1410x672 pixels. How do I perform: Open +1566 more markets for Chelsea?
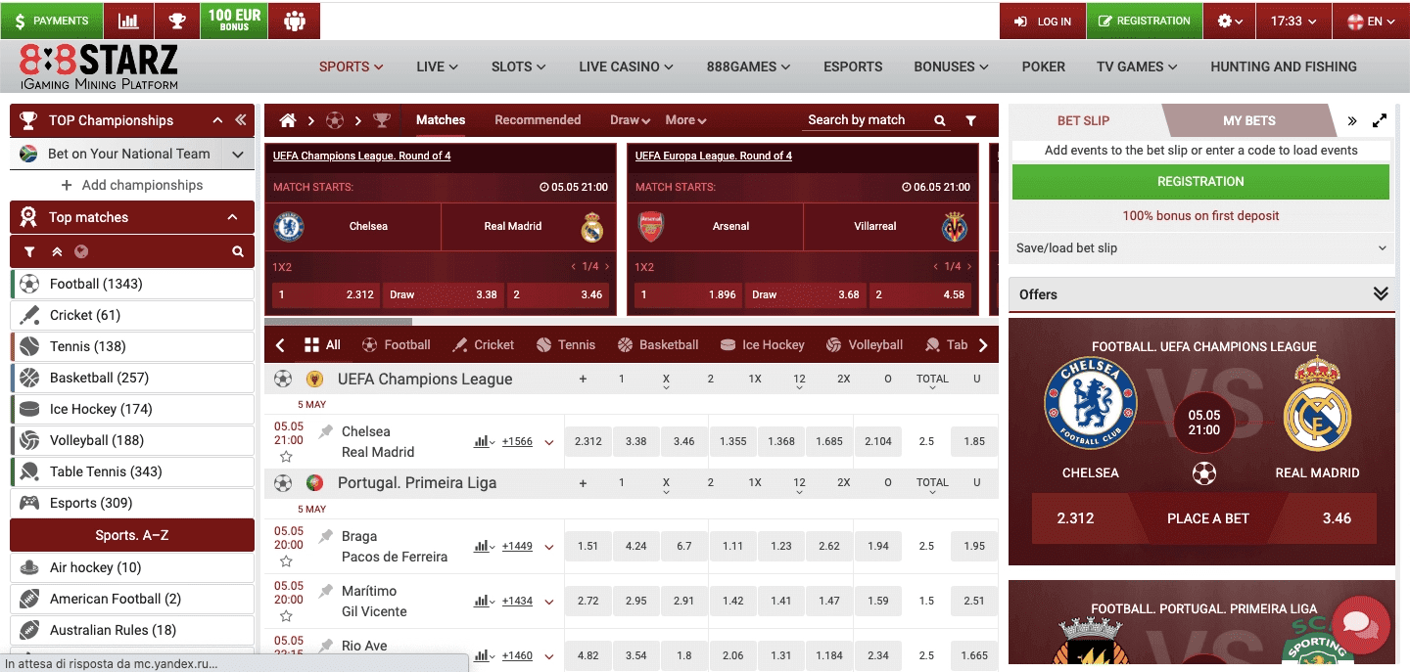coord(517,442)
